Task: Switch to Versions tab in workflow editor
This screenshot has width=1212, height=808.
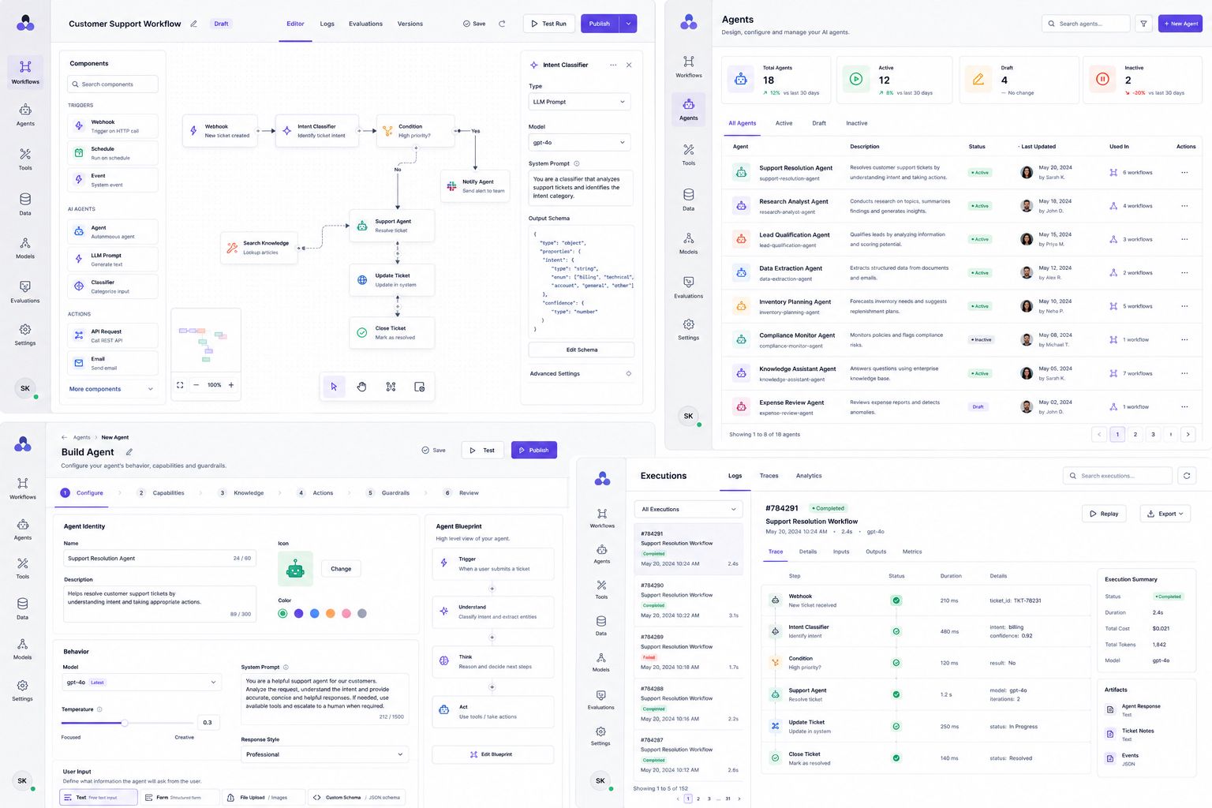Action: pos(410,24)
